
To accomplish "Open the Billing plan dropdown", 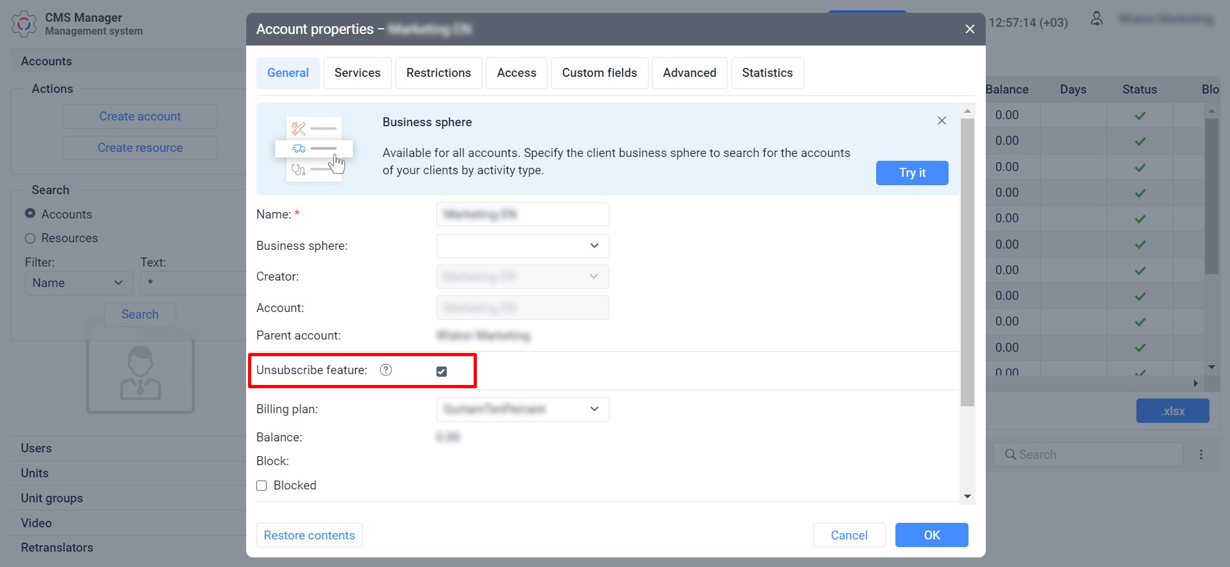I will tap(522, 409).
